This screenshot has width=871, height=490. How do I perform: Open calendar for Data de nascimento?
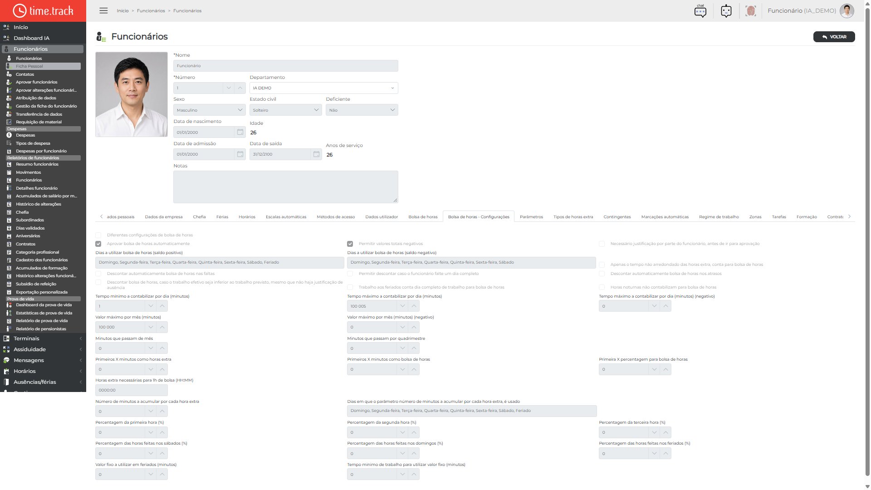click(x=240, y=132)
